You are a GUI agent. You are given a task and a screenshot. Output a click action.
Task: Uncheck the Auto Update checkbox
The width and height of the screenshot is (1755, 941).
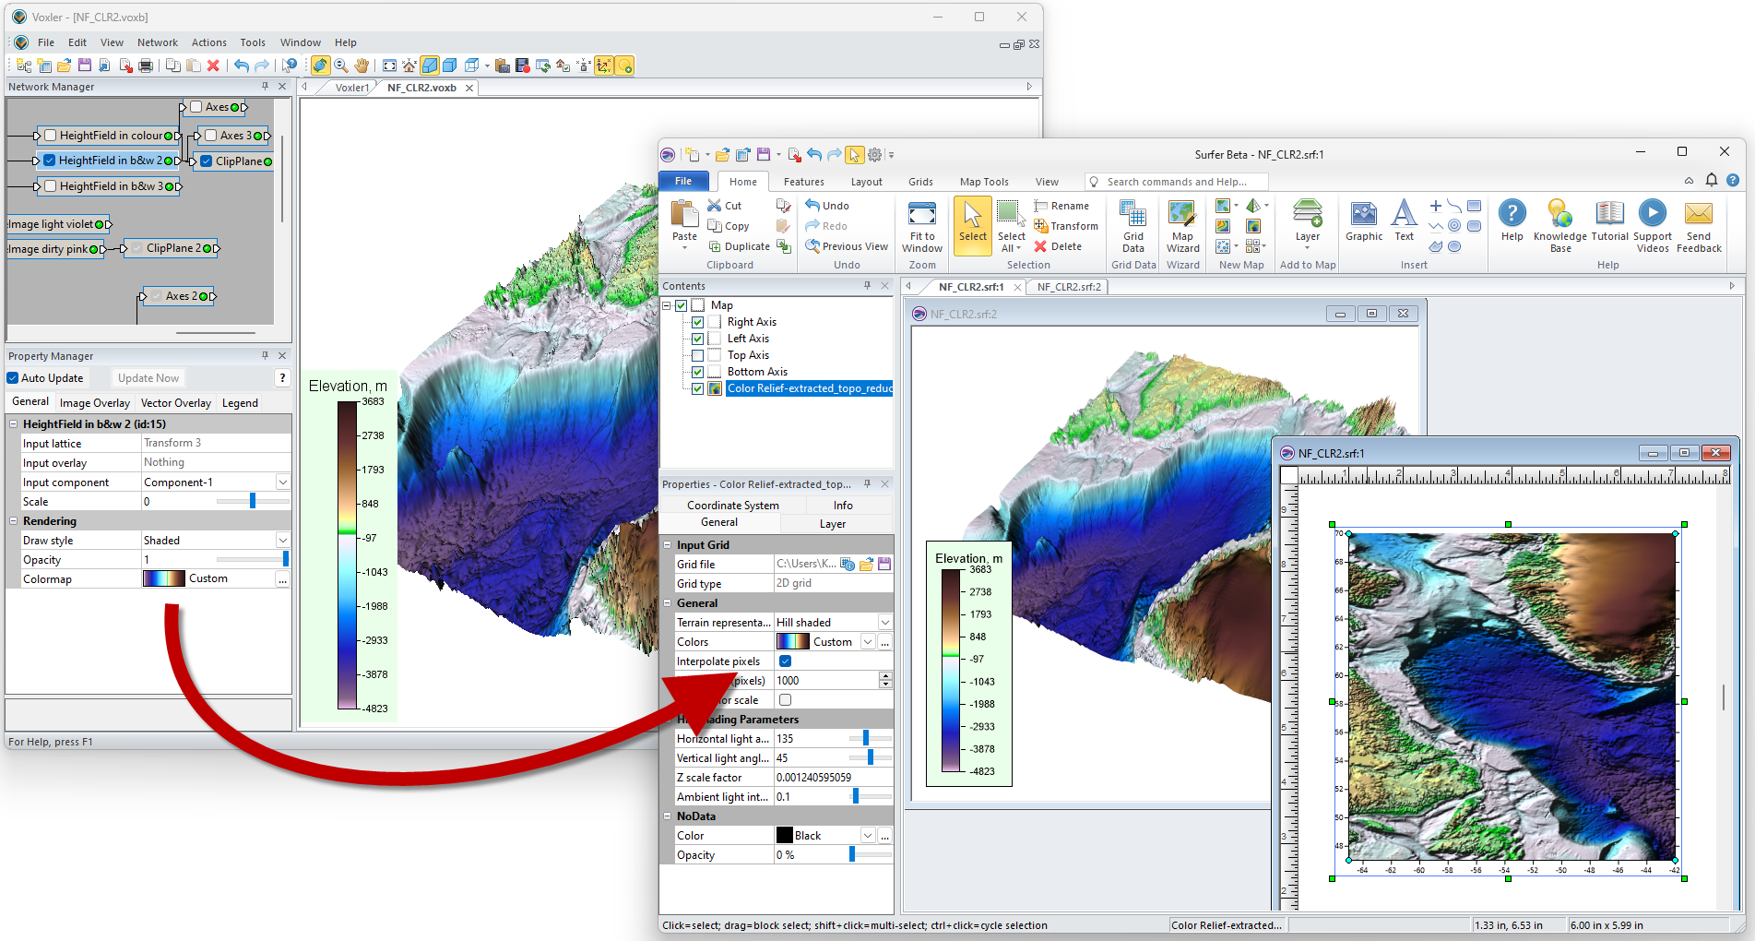pyautogui.click(x=13, y=378)
